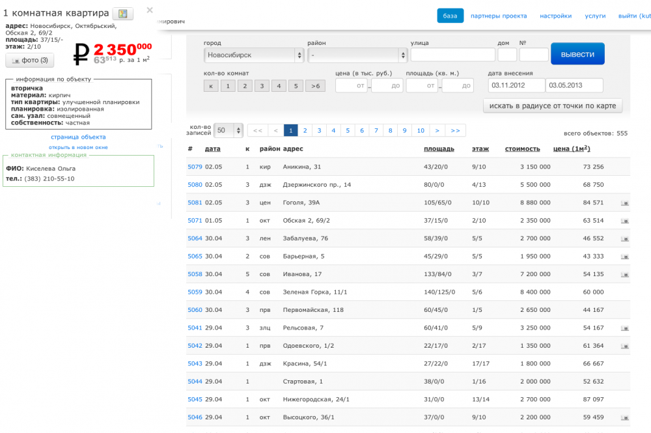The image size is (651, 433).
Task: Focus the цена до input
Action: tap(387, 85)
